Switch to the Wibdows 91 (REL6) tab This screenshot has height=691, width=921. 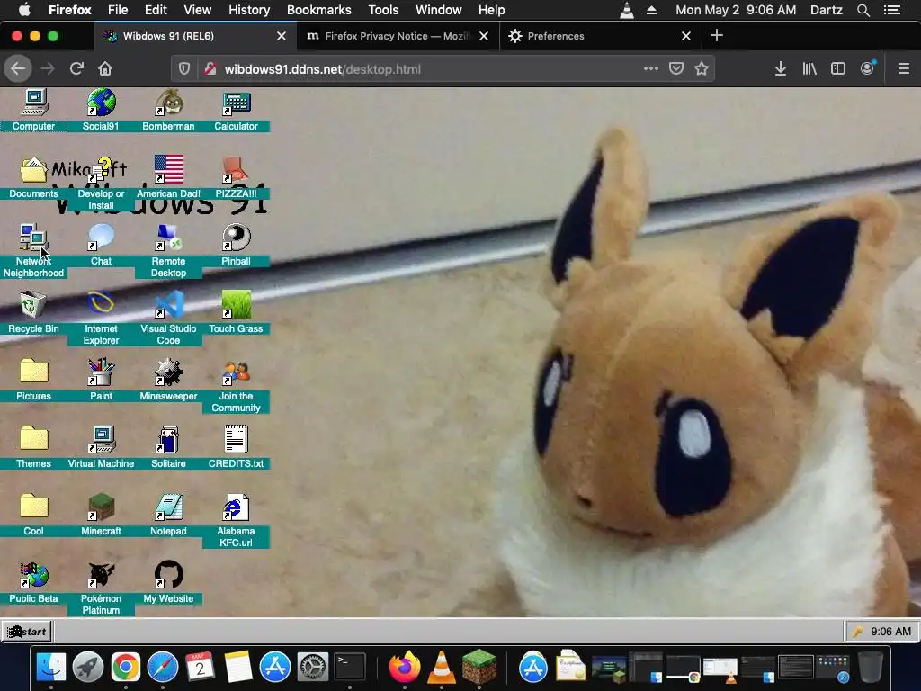click(x=195, y=36)
